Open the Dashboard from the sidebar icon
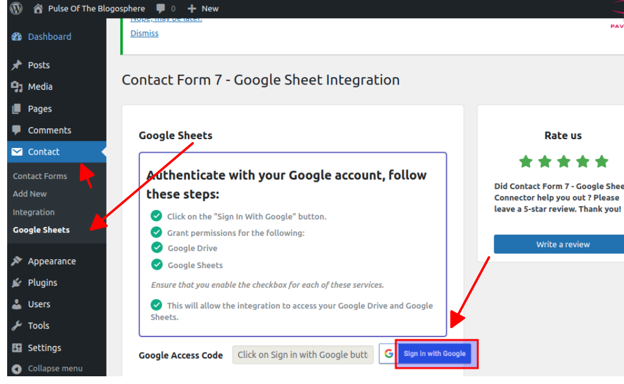Image resolution: width=624 pixels, height=384 pixels. coord(16,36)
